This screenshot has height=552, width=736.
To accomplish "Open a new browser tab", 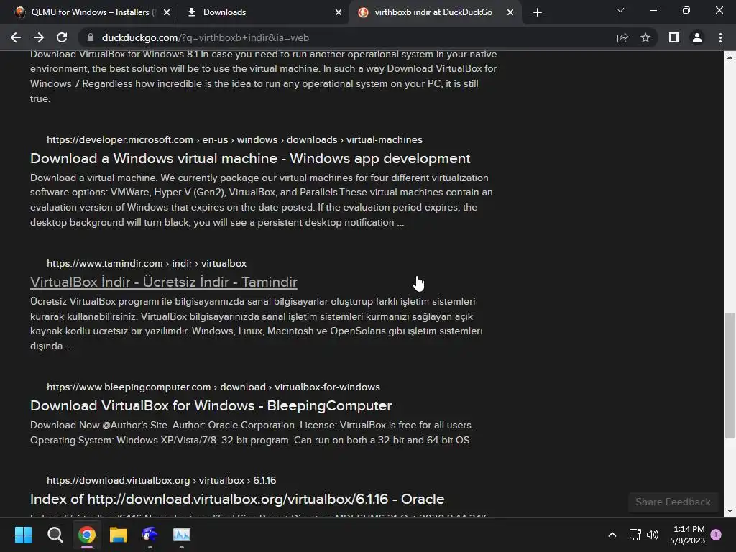I will click(538, 12).
